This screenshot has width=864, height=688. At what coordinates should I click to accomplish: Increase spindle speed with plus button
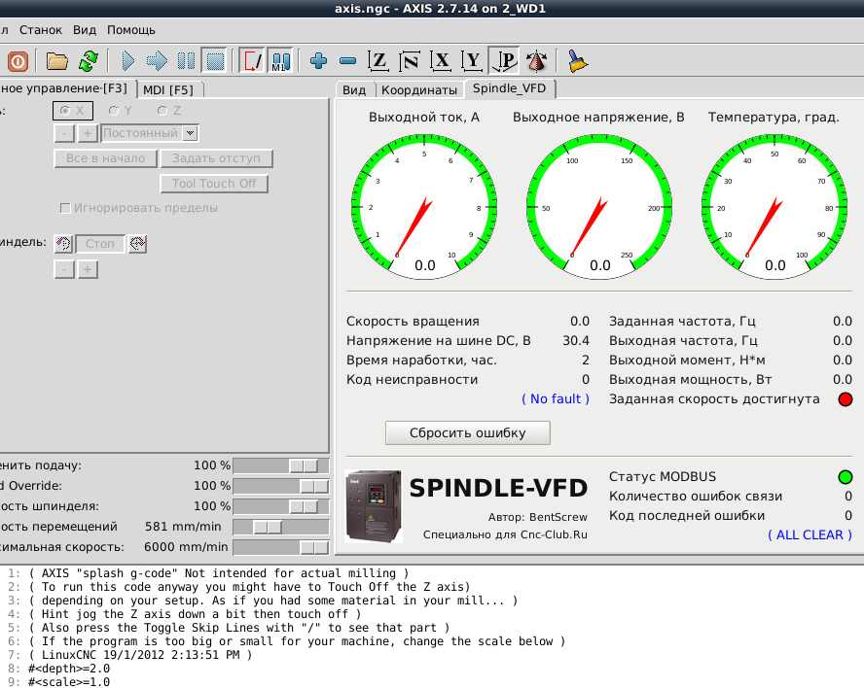pyautogui.click(x=88, y=270)
